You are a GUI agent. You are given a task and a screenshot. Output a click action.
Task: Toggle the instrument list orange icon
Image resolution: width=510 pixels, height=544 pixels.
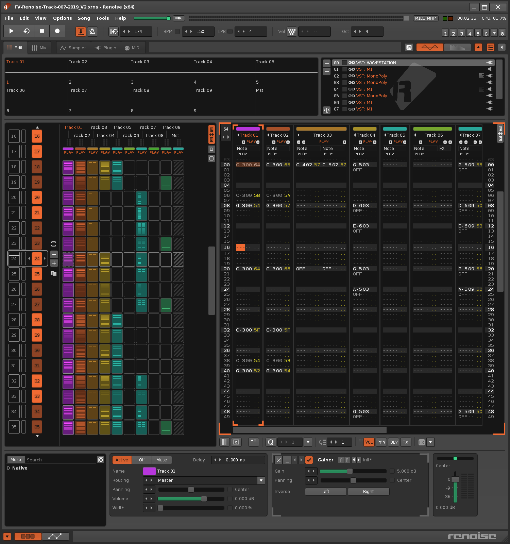490,47
